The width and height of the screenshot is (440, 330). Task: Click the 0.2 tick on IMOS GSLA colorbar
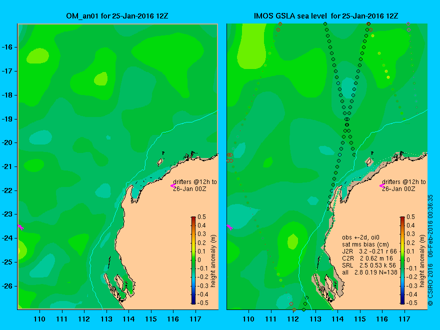411,242
